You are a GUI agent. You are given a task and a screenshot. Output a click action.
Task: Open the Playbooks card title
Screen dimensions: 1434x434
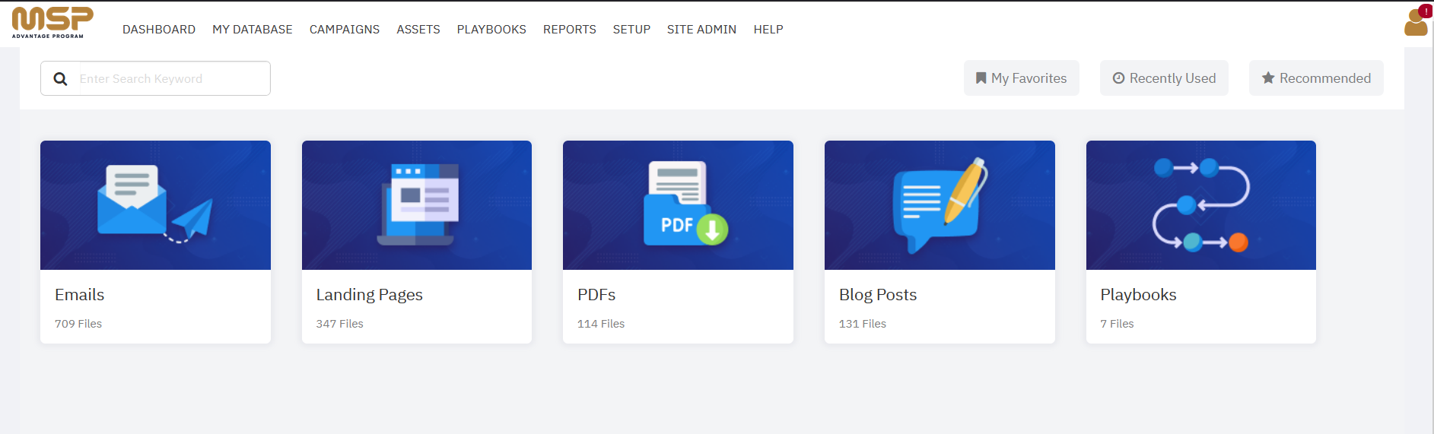tap(1138, 295)
